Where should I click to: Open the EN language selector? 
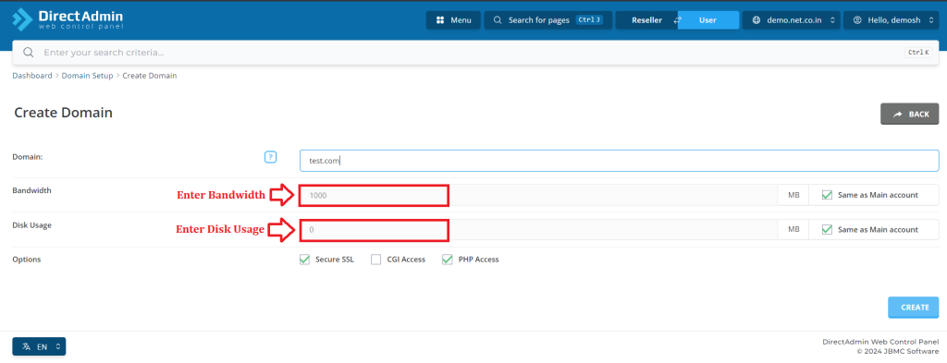pos(39,346)
